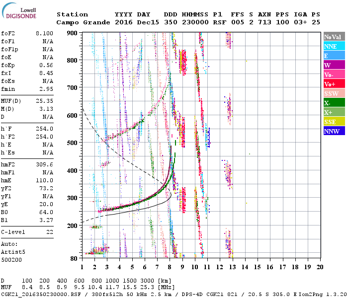Click the time 230000 value

pos(195,22)
